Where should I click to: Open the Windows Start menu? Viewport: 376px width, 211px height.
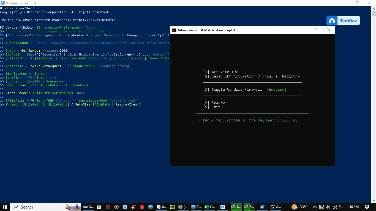(x=5, y=207)
